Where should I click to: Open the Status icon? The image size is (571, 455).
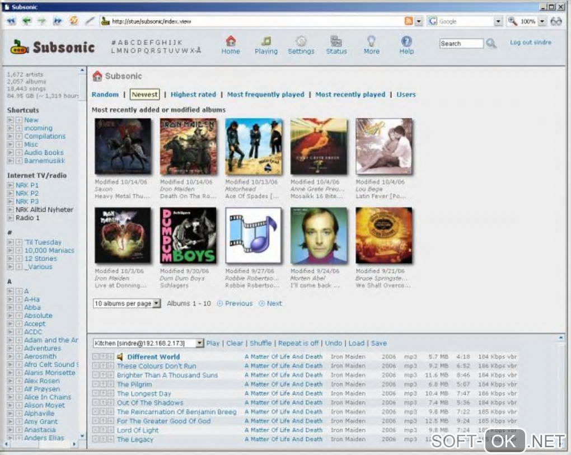(x=336, y=41)
